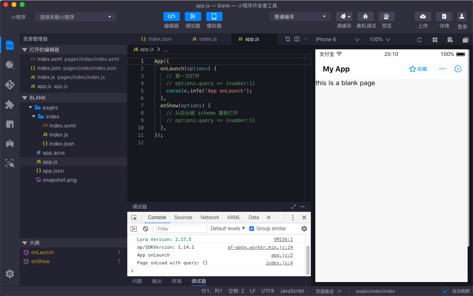The height and width of the screenshot is (296, 473).
Task: Open the 终端 terminal tab
Action: click(x=177, y=281)
